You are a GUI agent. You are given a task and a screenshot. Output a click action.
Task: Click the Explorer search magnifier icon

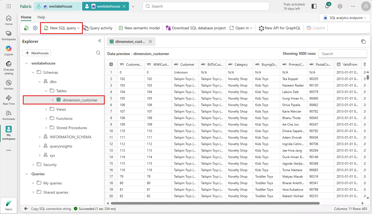[98, 53]
